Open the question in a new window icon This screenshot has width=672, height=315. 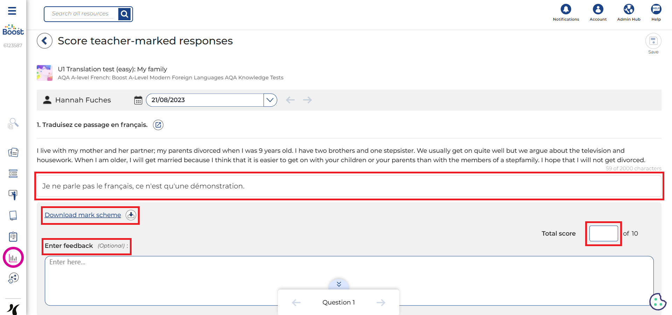point(158,125)
